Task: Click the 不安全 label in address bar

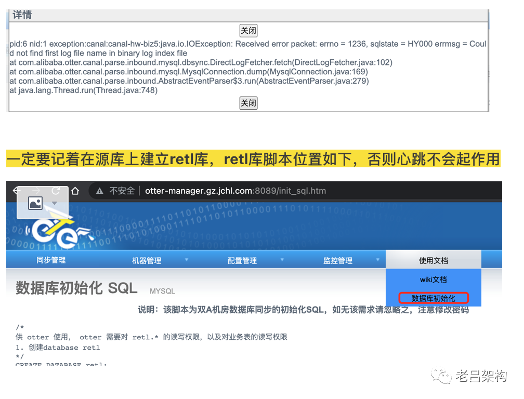Action: click(122, 191)
